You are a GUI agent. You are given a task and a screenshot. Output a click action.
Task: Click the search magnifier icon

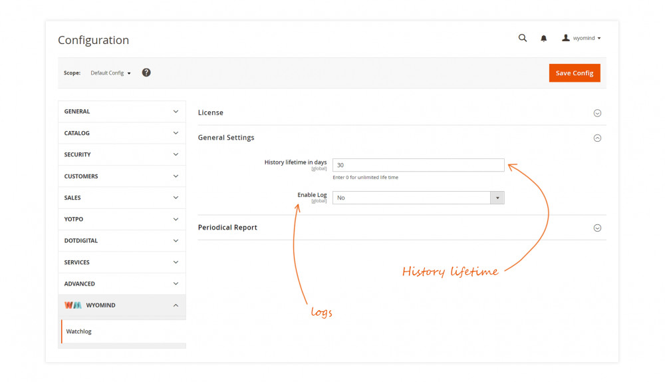(x=522, y=38)
